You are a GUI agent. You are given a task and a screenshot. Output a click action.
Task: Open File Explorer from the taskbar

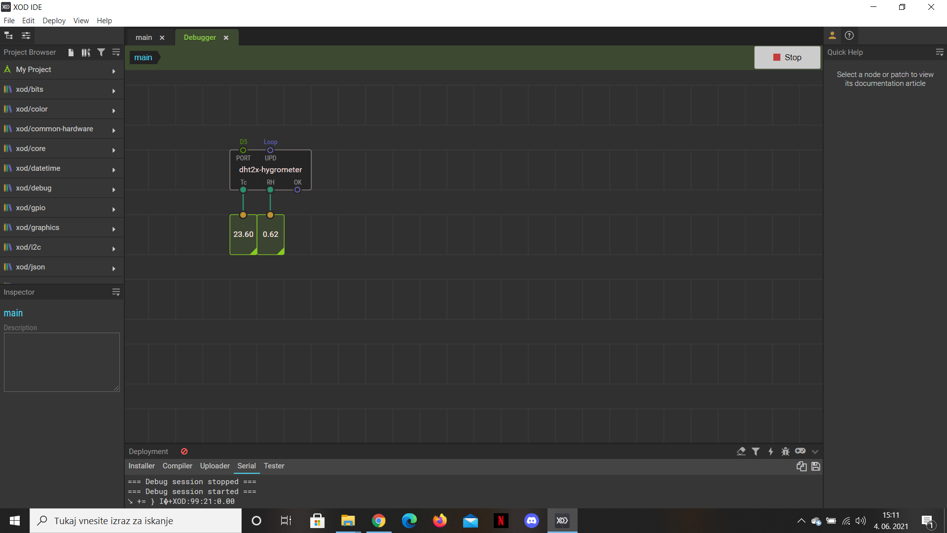coord(348,521)
